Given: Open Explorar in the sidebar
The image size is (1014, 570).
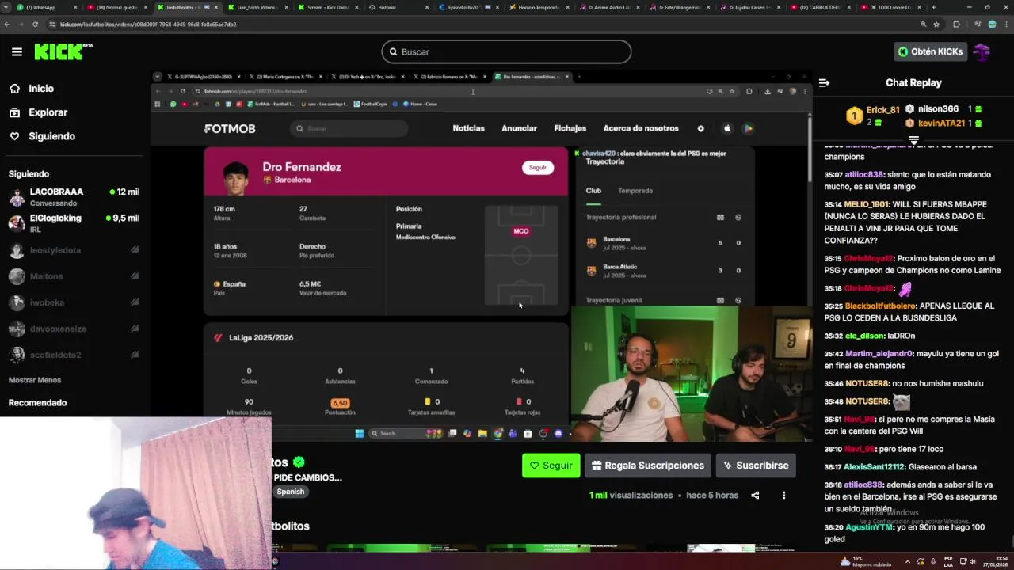Looking at the screenshot, I should (x=48, y=112).
